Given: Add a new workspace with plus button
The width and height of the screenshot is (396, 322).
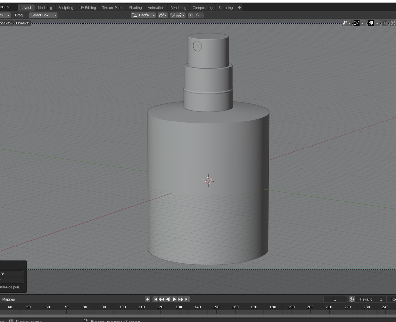Looking at the screenshot, I should (239, 8).
